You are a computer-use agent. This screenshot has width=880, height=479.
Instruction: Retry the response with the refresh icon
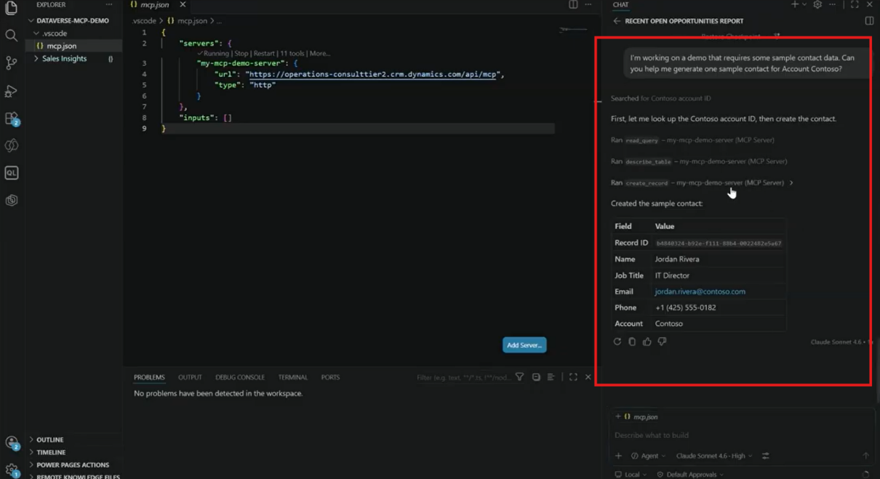pos(617,342)
